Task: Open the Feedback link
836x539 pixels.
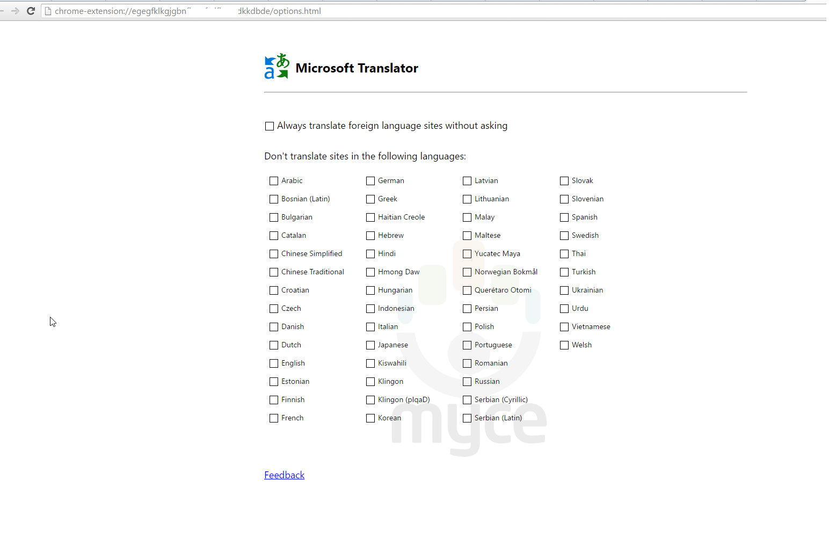Action: coord(284,475)
